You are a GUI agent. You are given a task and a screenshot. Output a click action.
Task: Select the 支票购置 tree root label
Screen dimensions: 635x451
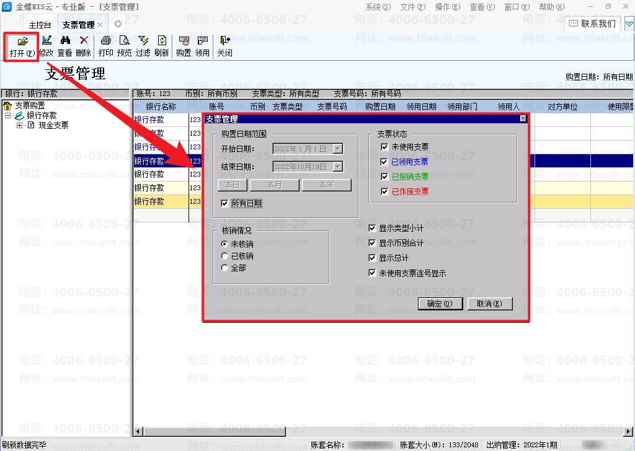tap(30, 106)
